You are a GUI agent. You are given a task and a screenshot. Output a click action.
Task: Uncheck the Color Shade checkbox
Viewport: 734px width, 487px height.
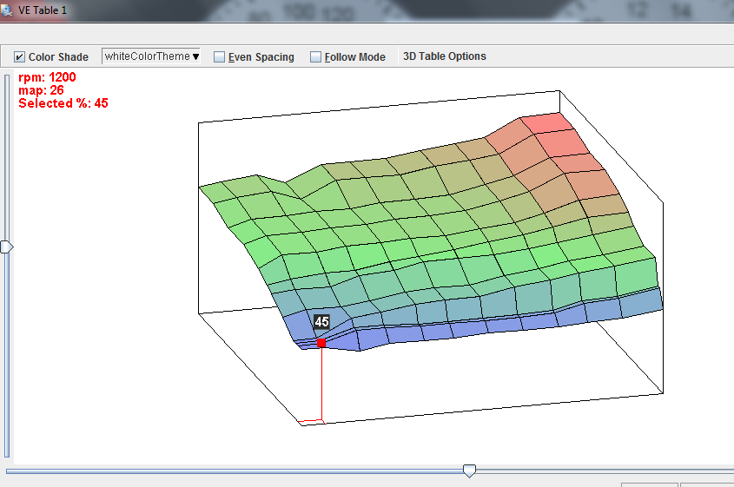pyautogui.click(x=20, y=57)
